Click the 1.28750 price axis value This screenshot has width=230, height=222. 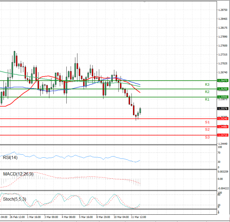click(223, 10)
